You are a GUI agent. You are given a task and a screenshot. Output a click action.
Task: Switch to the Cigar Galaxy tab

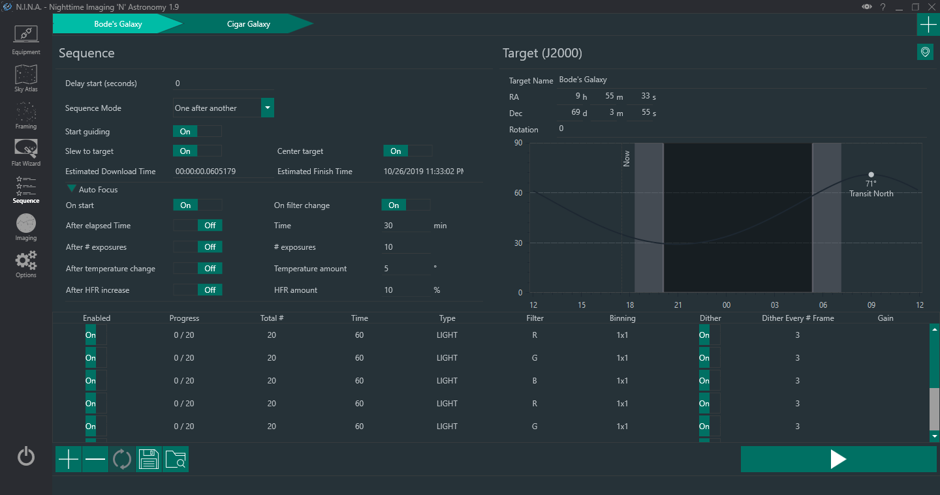coord(249,24)
